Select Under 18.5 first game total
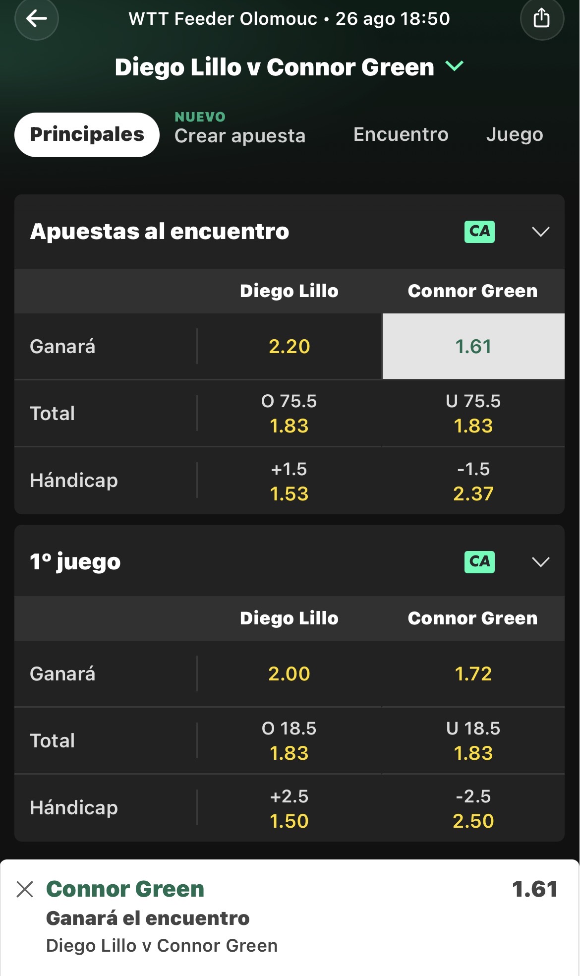Image resolution: width=580 pixels, height=976 pixels. [473, 741]
